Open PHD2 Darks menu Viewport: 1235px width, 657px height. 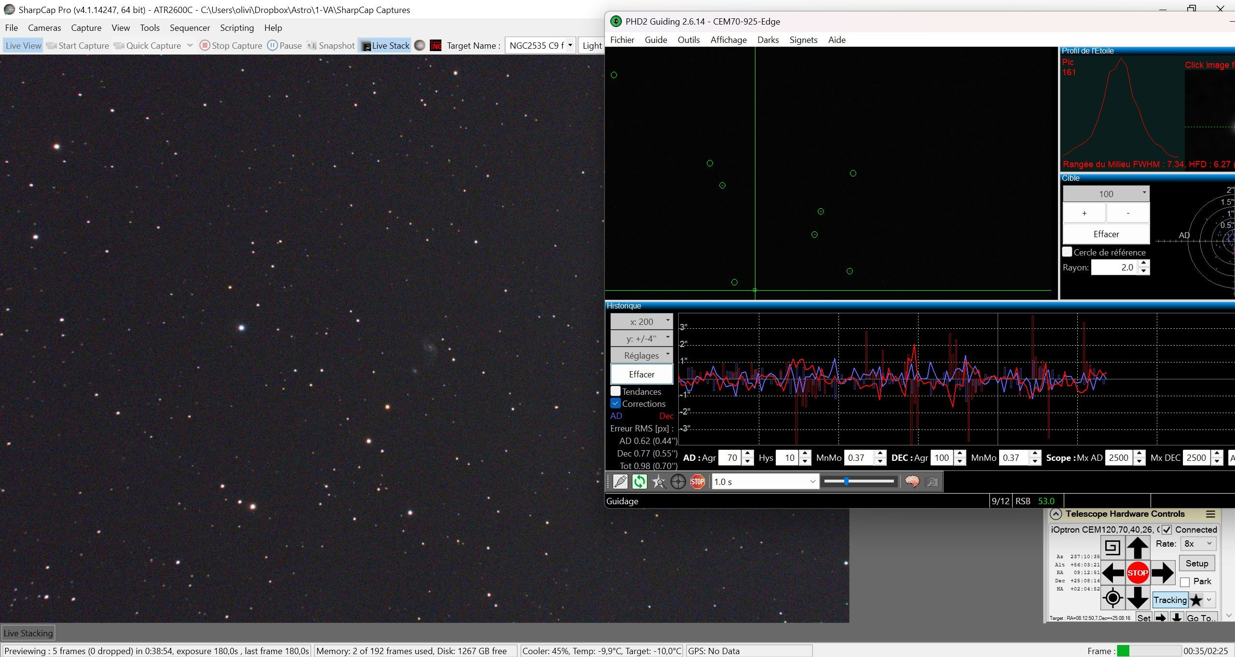coord(768,40)
